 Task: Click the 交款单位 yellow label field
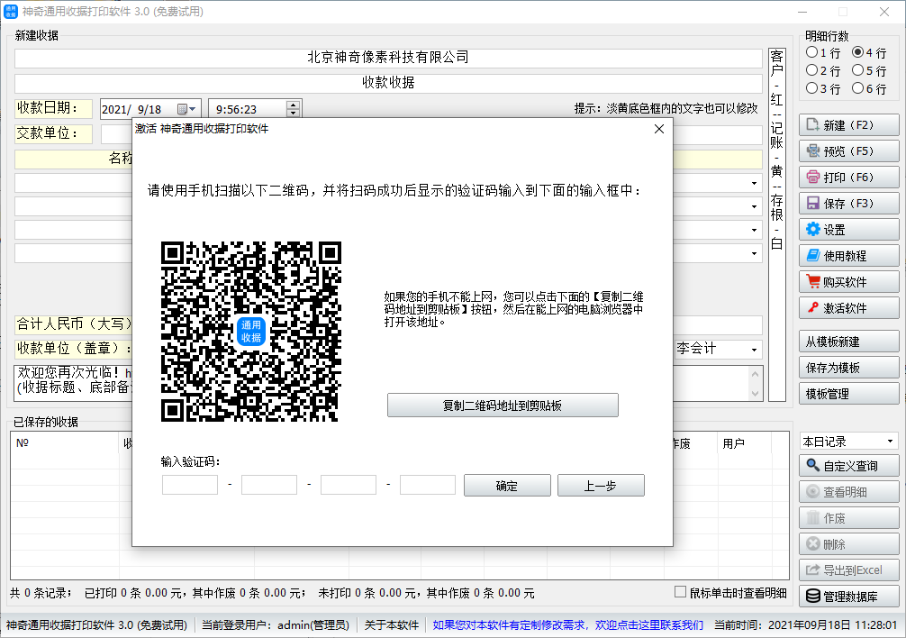(54, 133)
